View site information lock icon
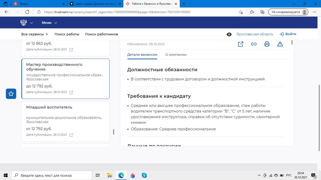The image size is (321, 180). pos(39,12)
